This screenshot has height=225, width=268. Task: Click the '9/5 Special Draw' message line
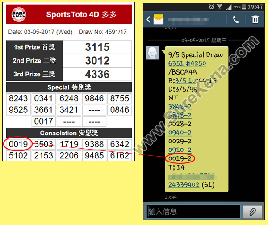pyautogui.click(x=196, y=55)
